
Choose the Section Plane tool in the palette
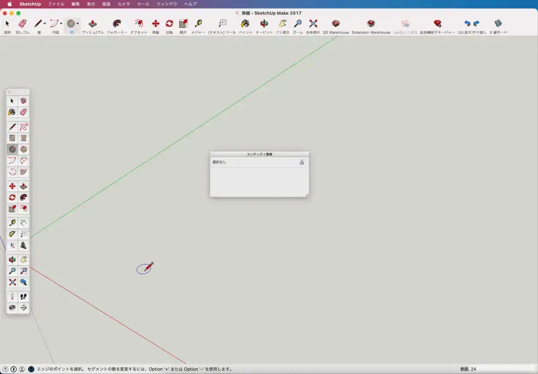click(x=23, y=307)
